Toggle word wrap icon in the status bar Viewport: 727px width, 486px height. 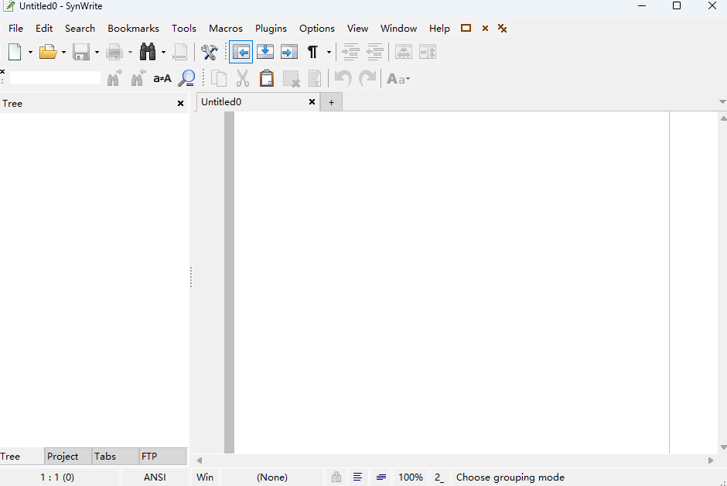pyautogui.click(x=358, y=477)
